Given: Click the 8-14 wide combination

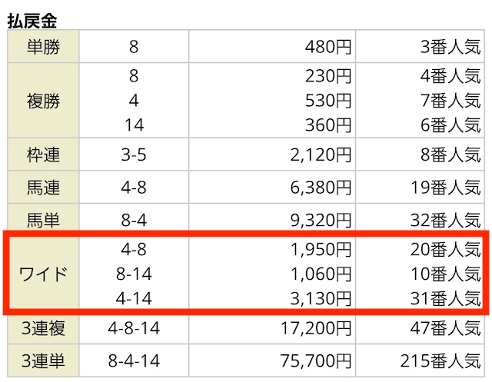Looking at the screenshot, I should point(134,274).
